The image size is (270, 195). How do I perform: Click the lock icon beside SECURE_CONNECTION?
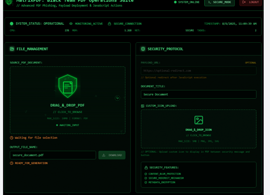click(109, 23)
